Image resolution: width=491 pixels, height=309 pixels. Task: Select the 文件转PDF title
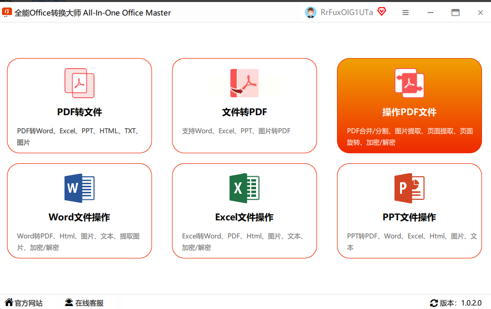[x=244, y=112]
